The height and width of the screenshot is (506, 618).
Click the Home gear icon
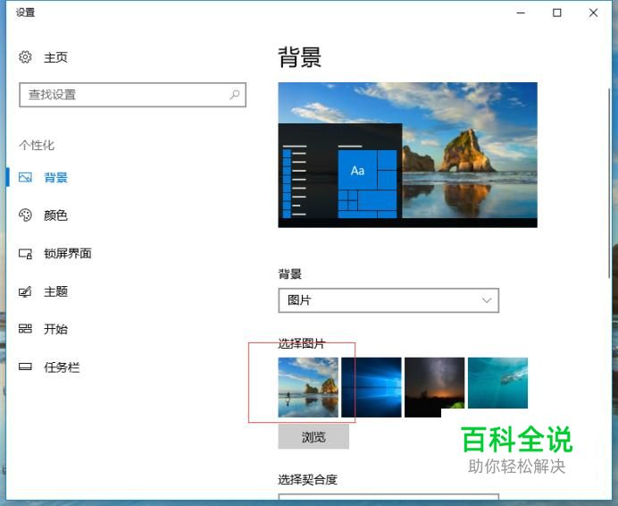(x=25, y=57)
